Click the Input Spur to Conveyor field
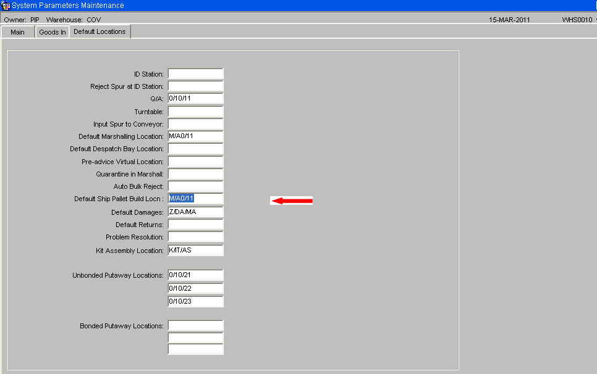The image size is (597, 374). point(196,124)
